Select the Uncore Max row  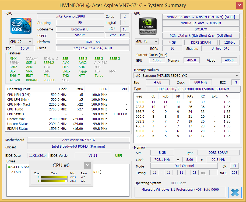(68, 119)
